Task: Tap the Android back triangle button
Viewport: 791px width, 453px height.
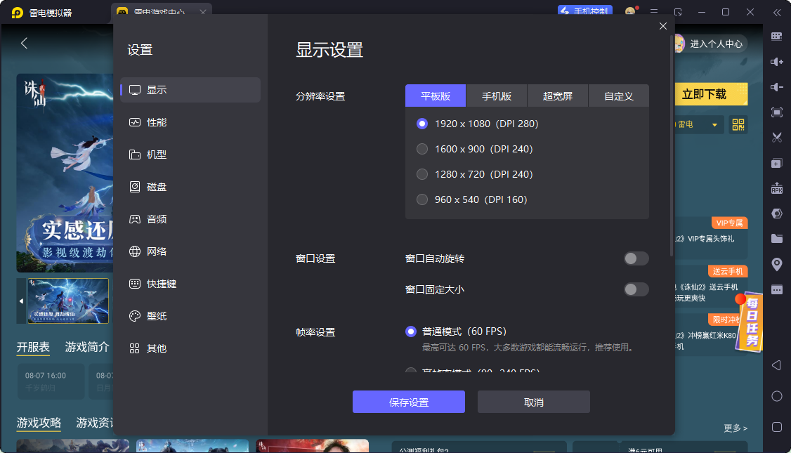Action: click(777, 365)
